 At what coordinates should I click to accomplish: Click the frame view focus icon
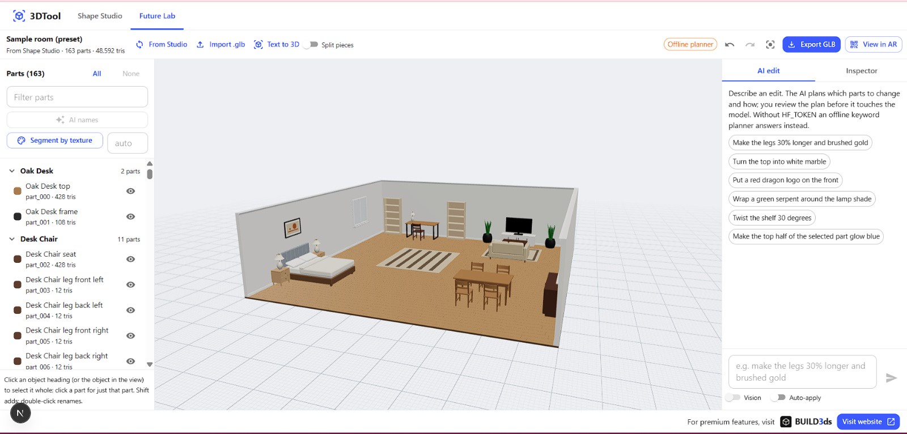point(770,45)
